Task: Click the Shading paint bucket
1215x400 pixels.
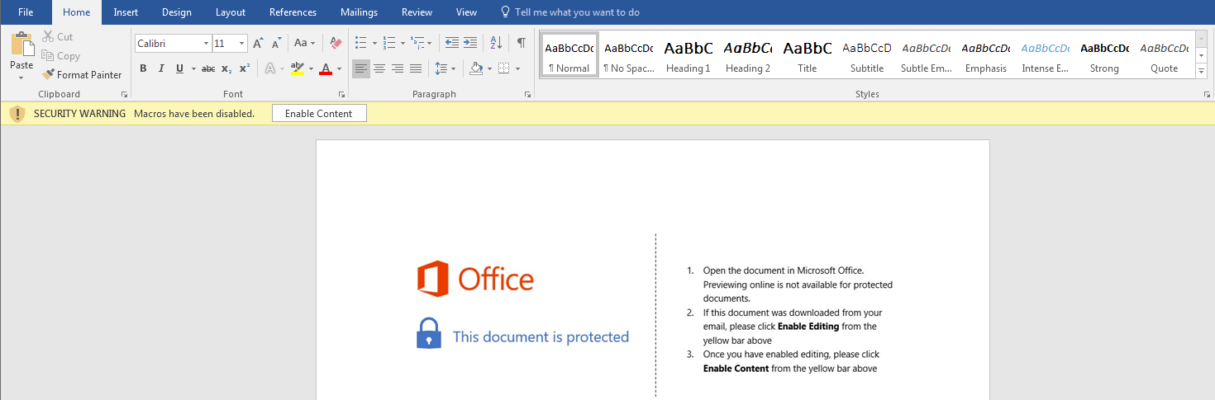Action: pos(475,68)
